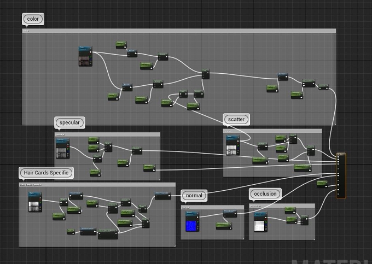Click the "color" comment bubble
The image size is (372, 264).
[x=33, y=19]
